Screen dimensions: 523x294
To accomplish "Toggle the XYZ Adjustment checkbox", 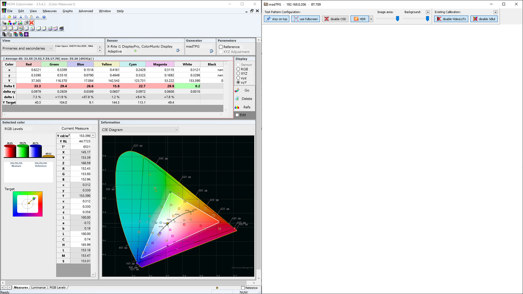I will [221, 52].
